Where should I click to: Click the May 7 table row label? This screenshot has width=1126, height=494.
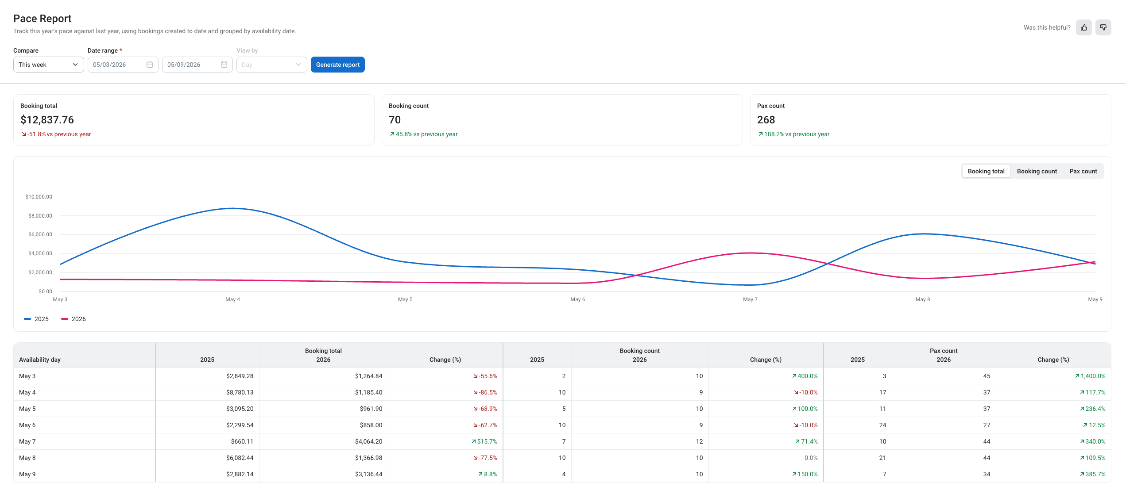click(x=27, y=441)
